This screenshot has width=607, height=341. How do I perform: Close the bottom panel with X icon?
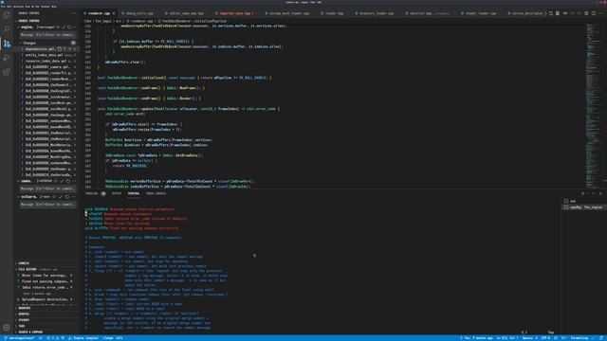pyautogui.click(x=600, y=193)
